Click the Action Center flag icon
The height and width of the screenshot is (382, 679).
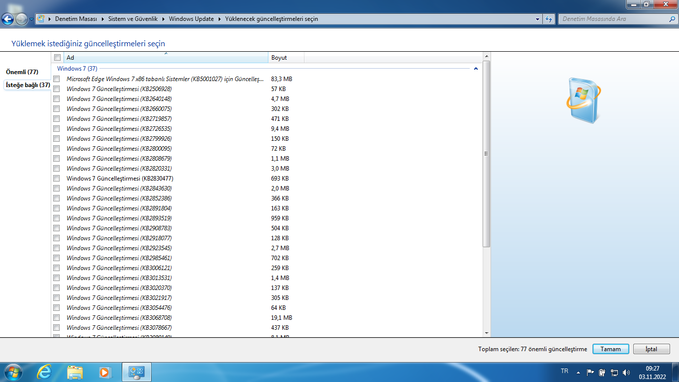(591, 372)
